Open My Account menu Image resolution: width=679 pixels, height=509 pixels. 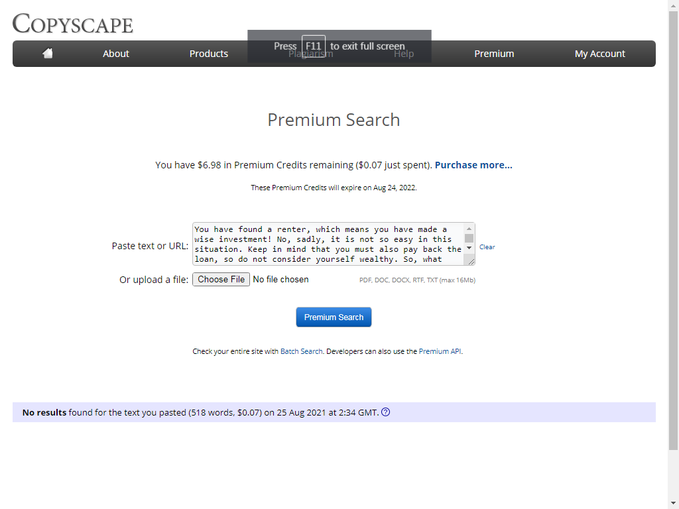point(599,54)
